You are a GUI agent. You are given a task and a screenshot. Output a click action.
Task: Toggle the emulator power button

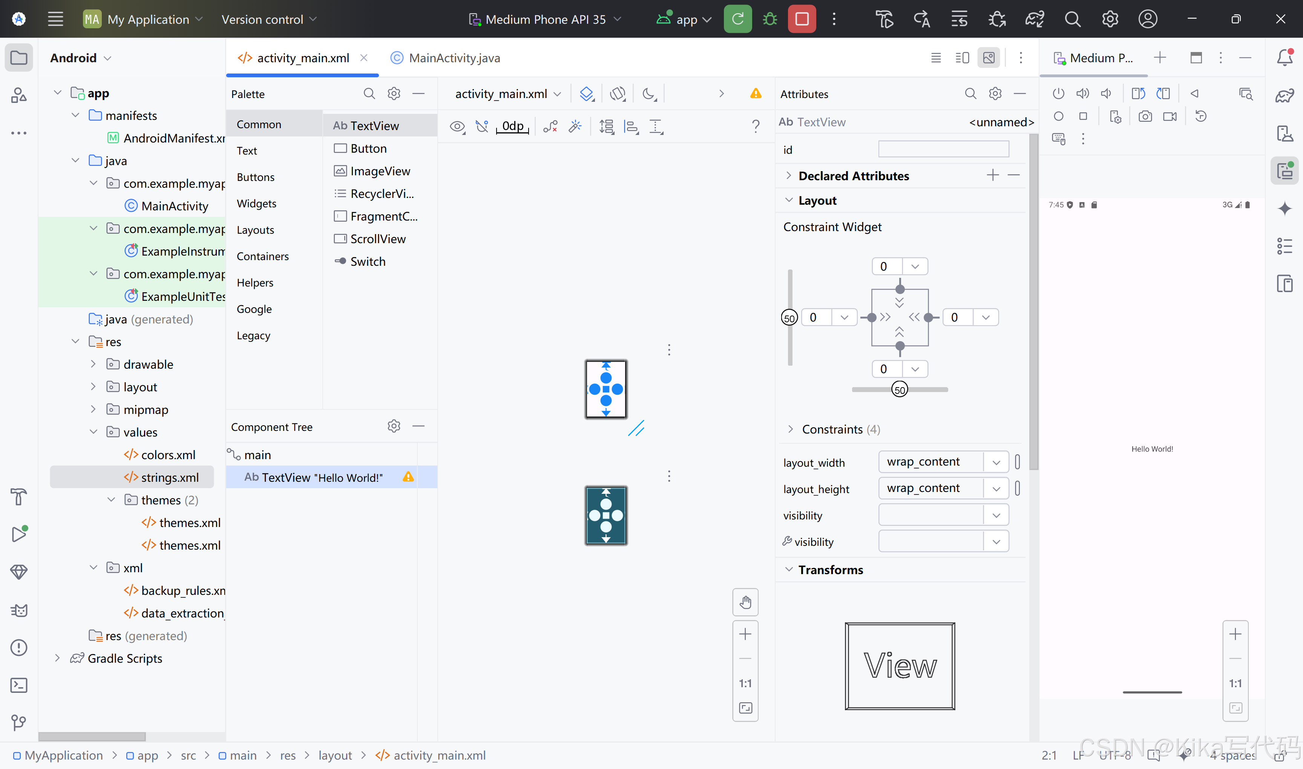(1058, 94)
